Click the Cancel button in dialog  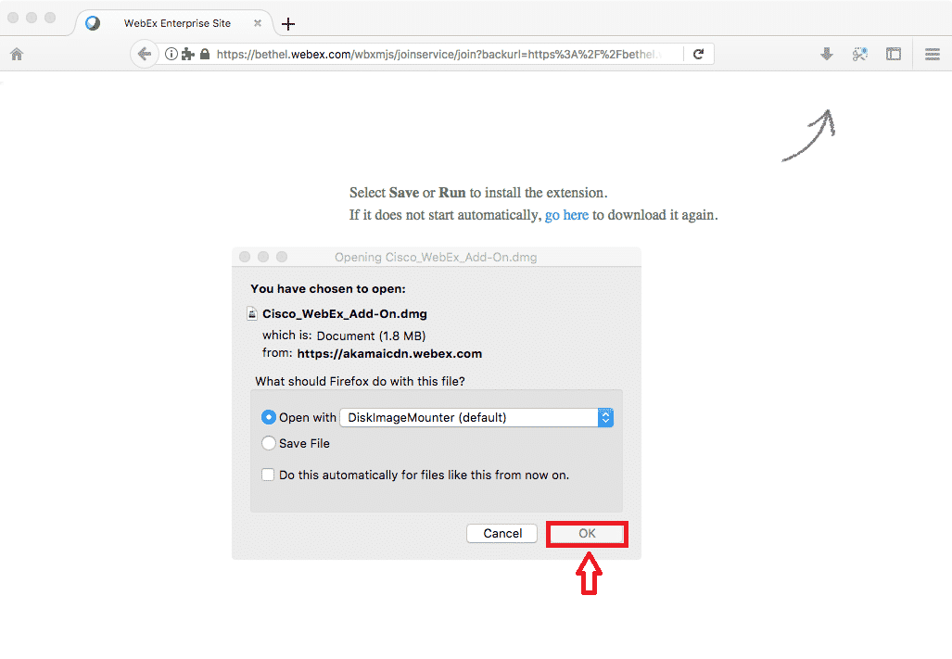(x=502, y=533)
